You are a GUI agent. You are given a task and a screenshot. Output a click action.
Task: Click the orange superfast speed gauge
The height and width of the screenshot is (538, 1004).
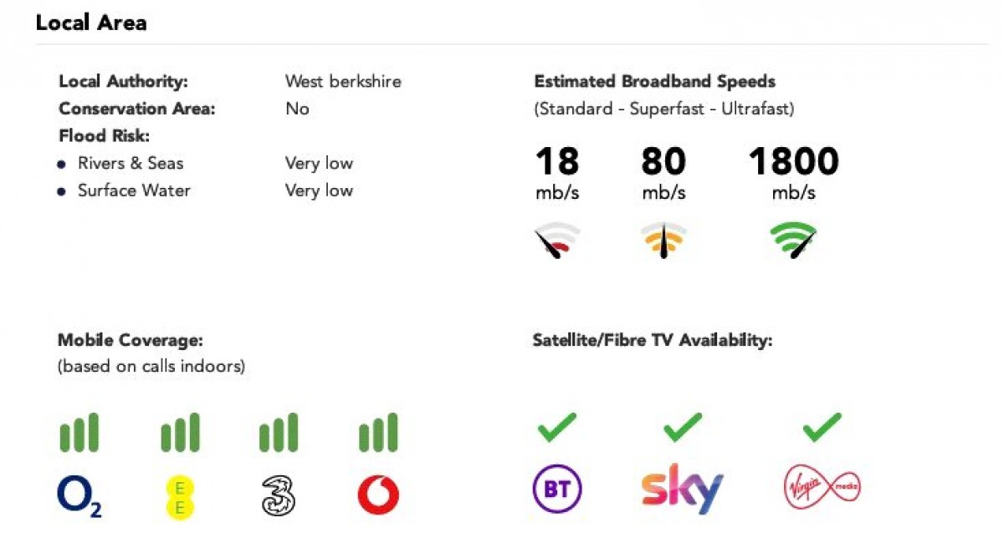point(663,241)
